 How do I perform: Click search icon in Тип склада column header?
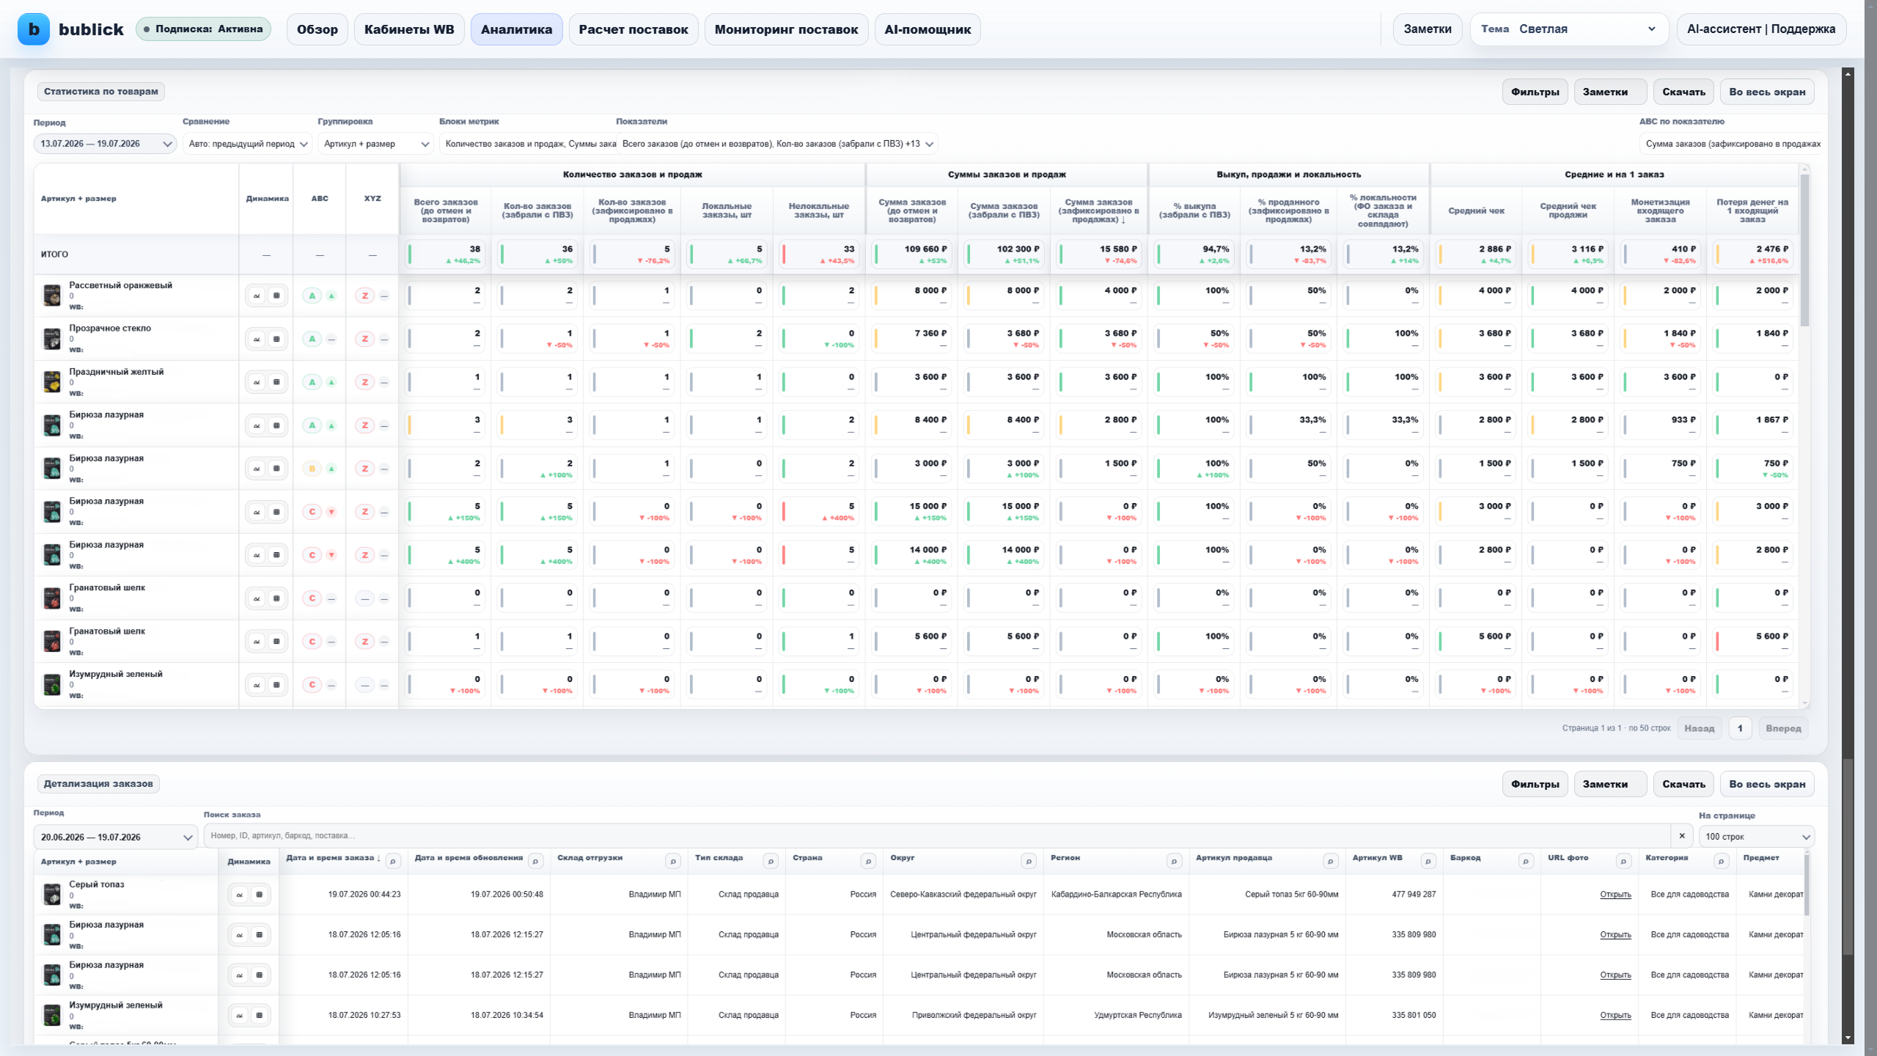pyautogui.click(x=771, y=862)
